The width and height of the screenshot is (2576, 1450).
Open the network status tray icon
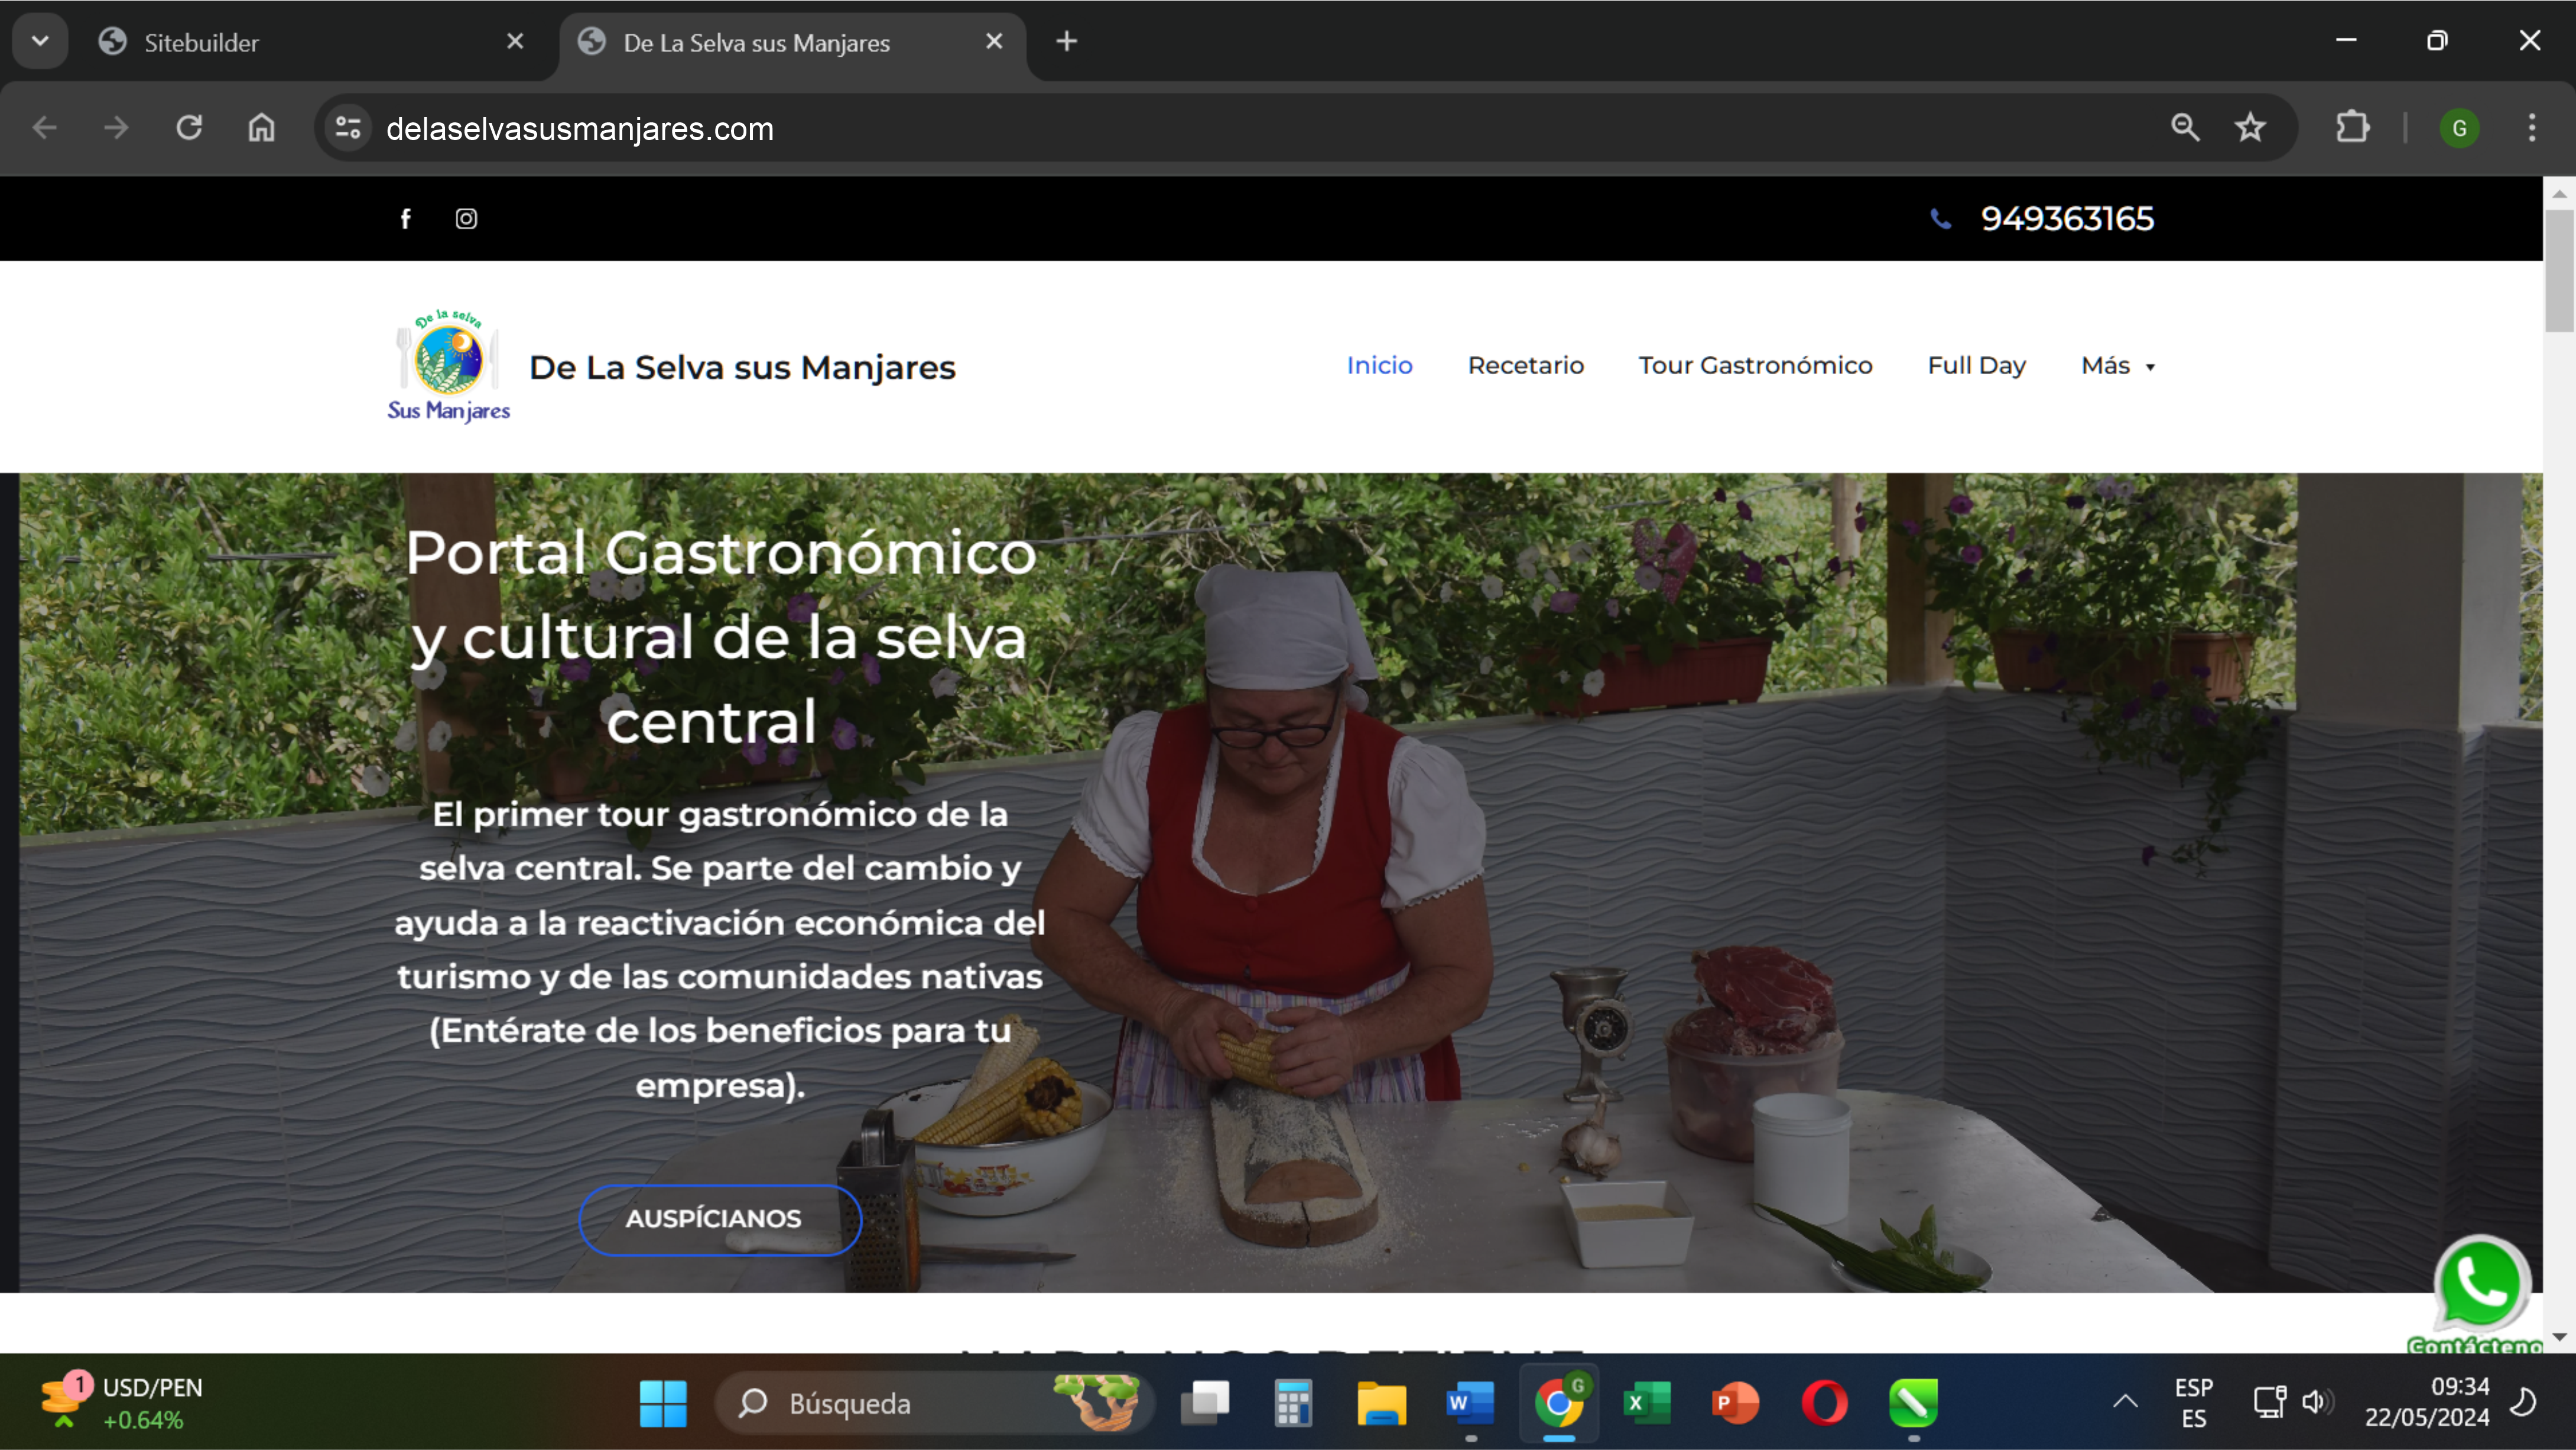click(x=2269, y=1402)
